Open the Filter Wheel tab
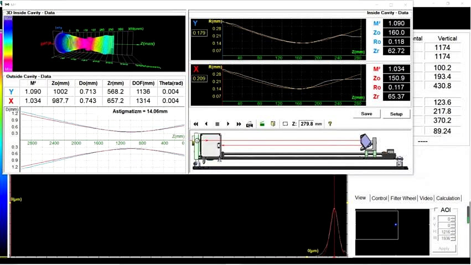 click(403, 198)
